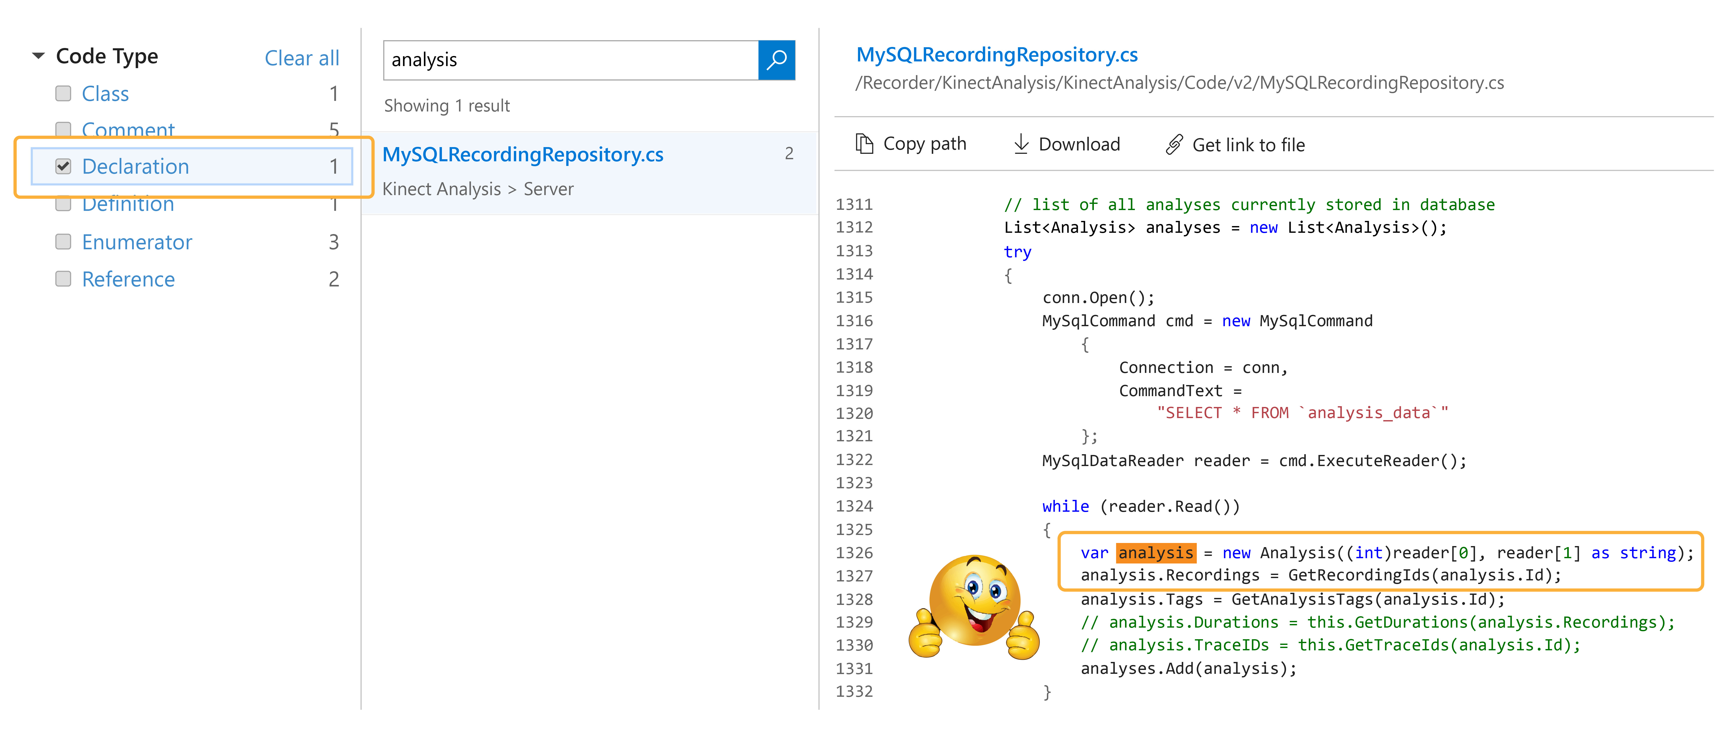Select the Declaration filter label
Viewport: 1721px width, 744px height.
136,166
